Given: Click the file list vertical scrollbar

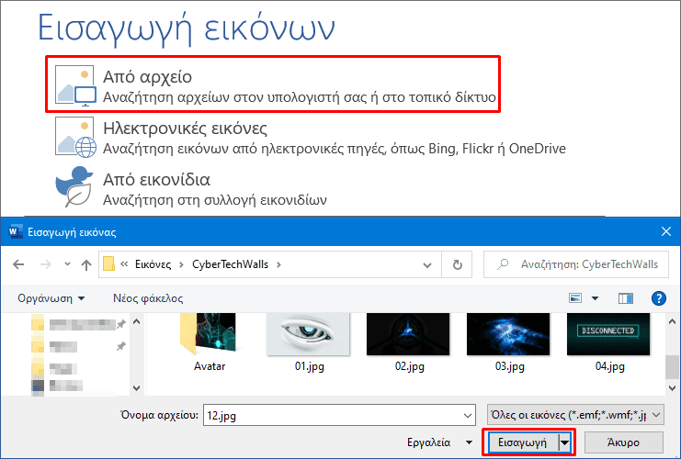Looking at the screenshot, I should tap(672, 349).
